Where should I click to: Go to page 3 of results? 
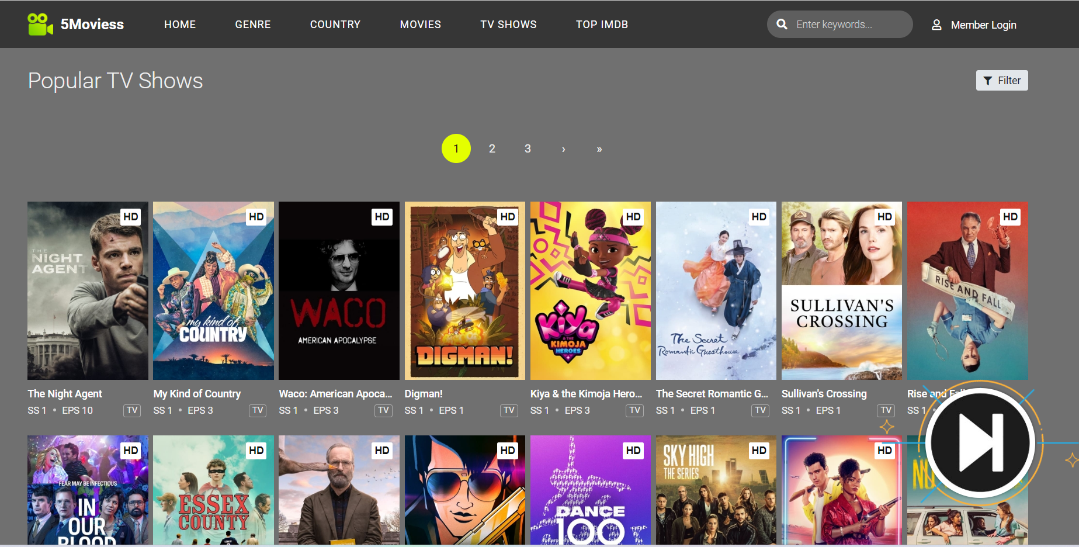click(528, 148)
